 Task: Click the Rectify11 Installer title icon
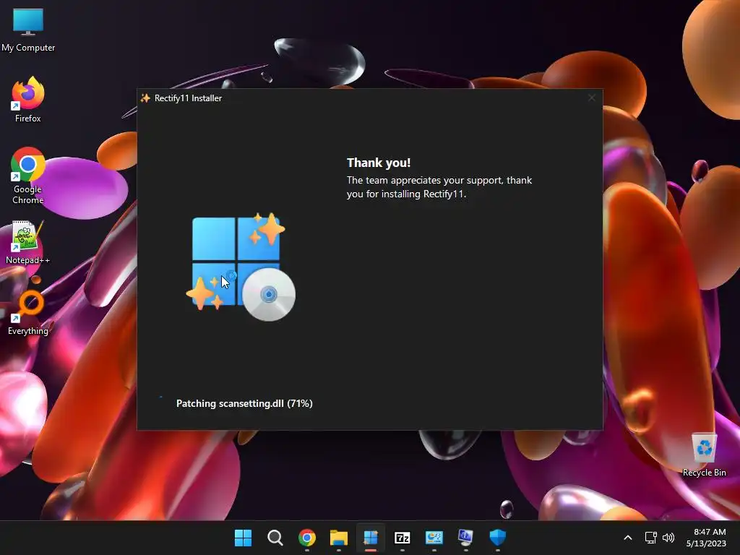click(x=145, y=98)
